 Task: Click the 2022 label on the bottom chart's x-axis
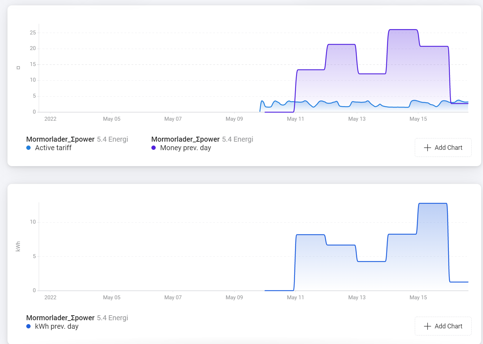pyautogui.click(x=50, y=297)
